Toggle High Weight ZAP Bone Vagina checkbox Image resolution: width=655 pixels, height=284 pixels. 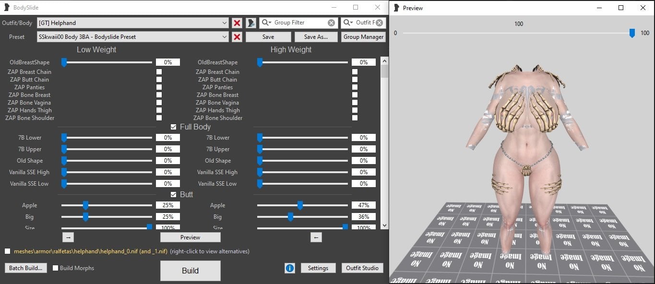(355, 103)
